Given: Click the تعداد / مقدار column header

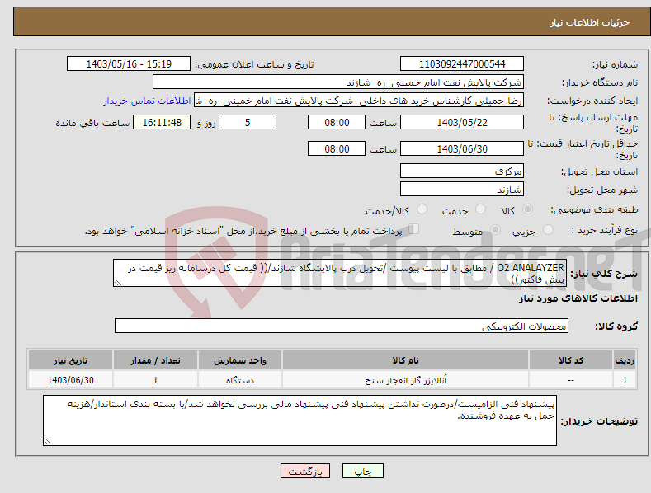Looking at the screenshot, I should tap(155, 360).
